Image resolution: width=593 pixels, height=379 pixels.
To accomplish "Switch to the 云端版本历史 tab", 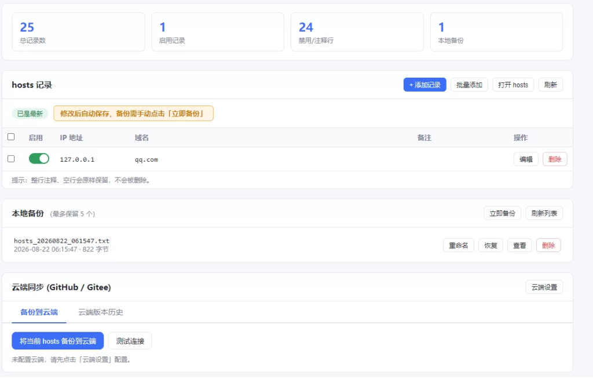I will 101,312.
